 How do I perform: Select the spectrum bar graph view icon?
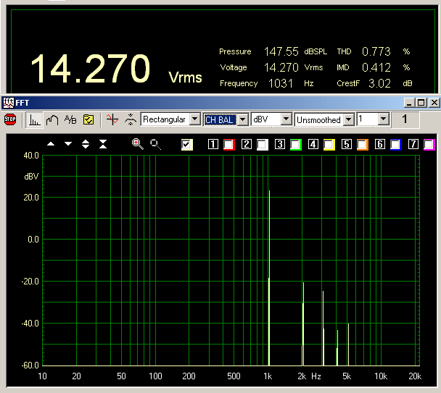[x=34, y=119]
